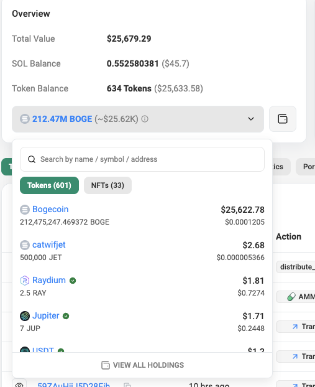Collapse the token holdings dropdown chevron
Viewport: 315px width, 387px height.
pyautogui.click(x=251, y=119)
